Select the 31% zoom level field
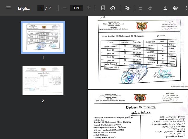 pyautogui.click(x=77, y=8)
